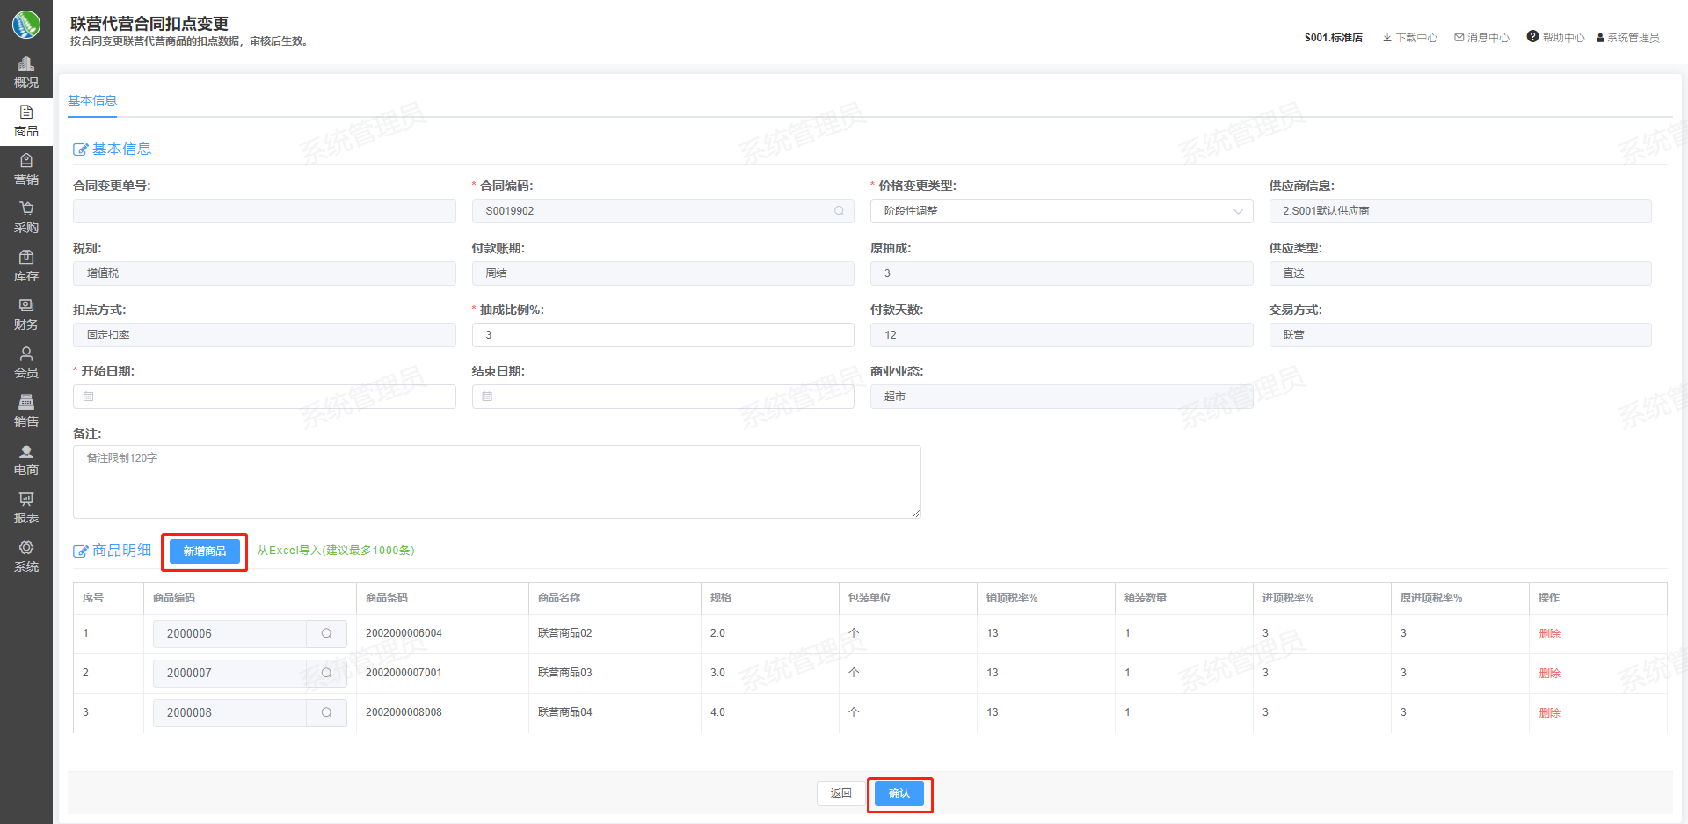Click the search icon for product 2000008

pyautogui.click(x=326, y=712)
